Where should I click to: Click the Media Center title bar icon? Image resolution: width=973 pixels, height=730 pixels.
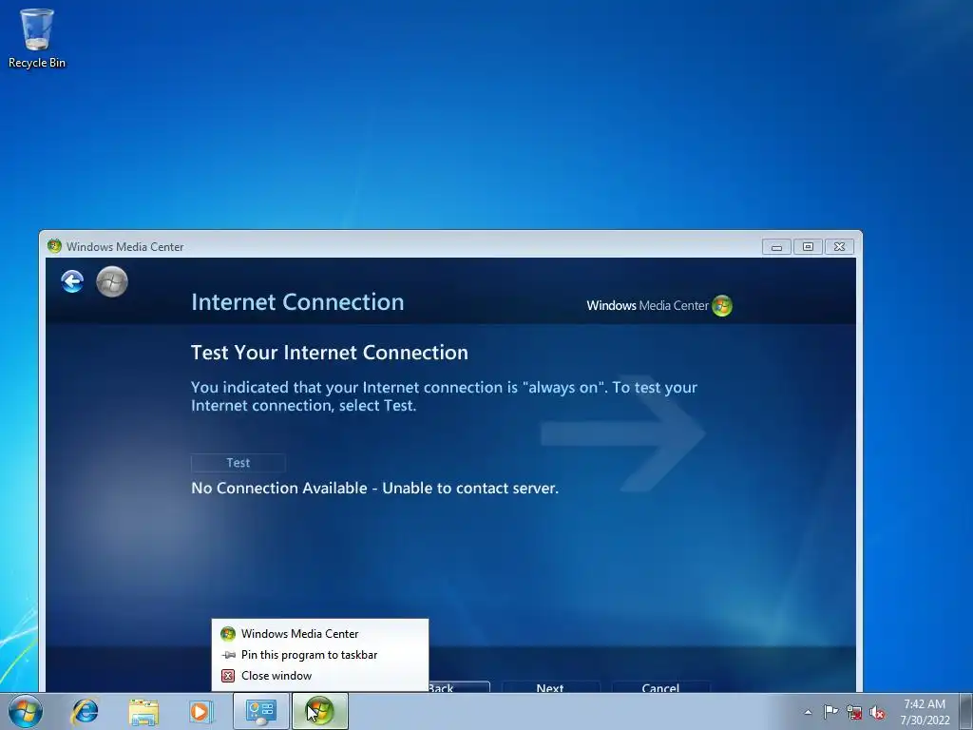point(54,246)
